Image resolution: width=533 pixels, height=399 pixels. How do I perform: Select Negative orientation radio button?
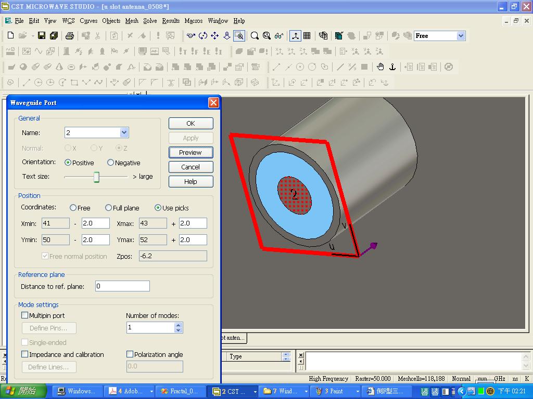point(110,163)
